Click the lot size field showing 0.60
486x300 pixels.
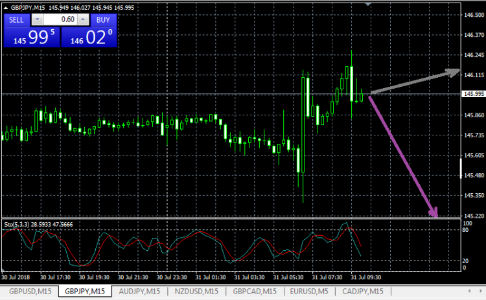60,19
